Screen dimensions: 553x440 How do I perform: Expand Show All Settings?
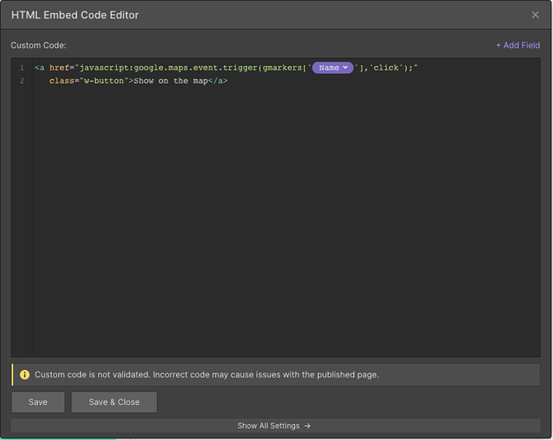coord(276,426)
